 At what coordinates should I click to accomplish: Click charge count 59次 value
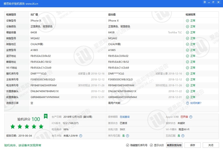coord(123,129)
